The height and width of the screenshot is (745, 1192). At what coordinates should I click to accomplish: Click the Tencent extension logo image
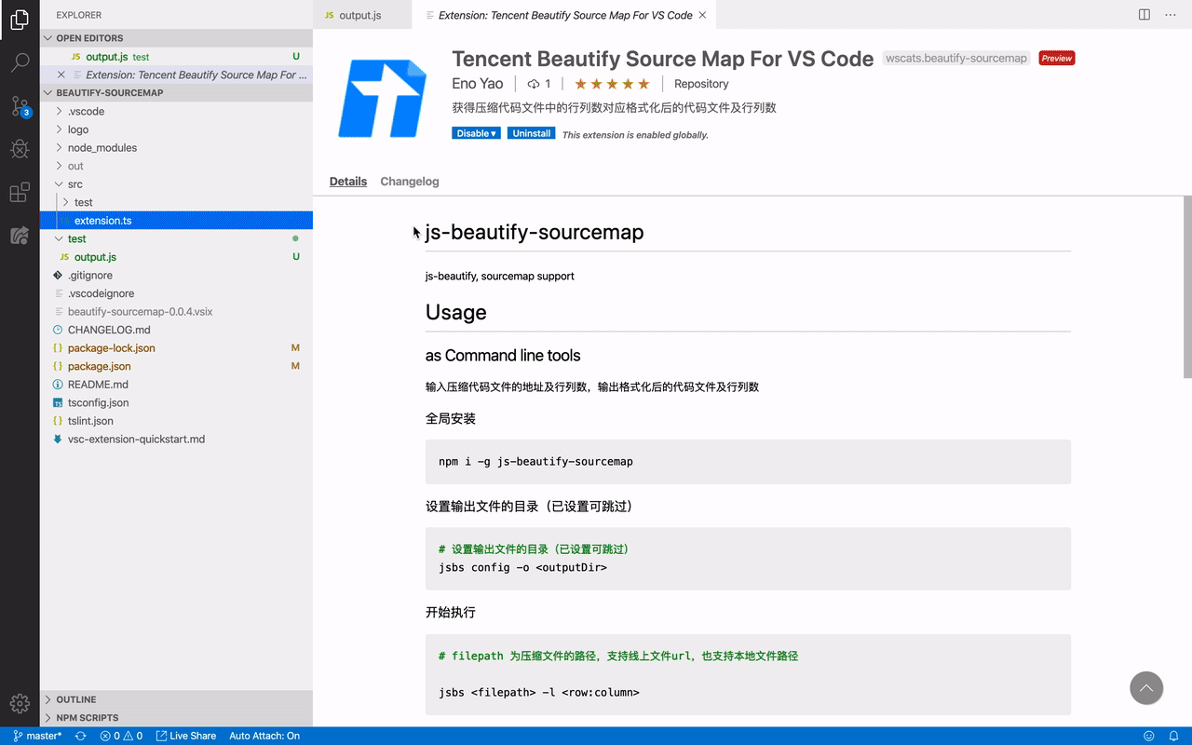pos(383,97)
